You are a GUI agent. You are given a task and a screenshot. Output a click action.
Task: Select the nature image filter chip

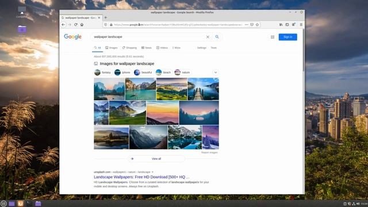(182, 72)
